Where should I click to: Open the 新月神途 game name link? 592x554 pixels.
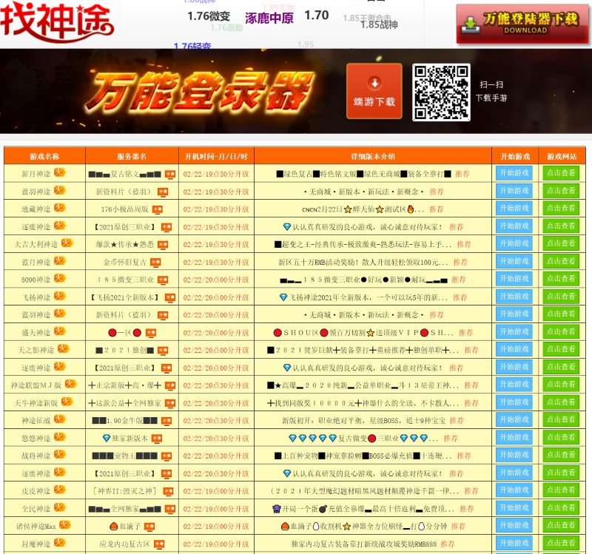coord(36,174)
